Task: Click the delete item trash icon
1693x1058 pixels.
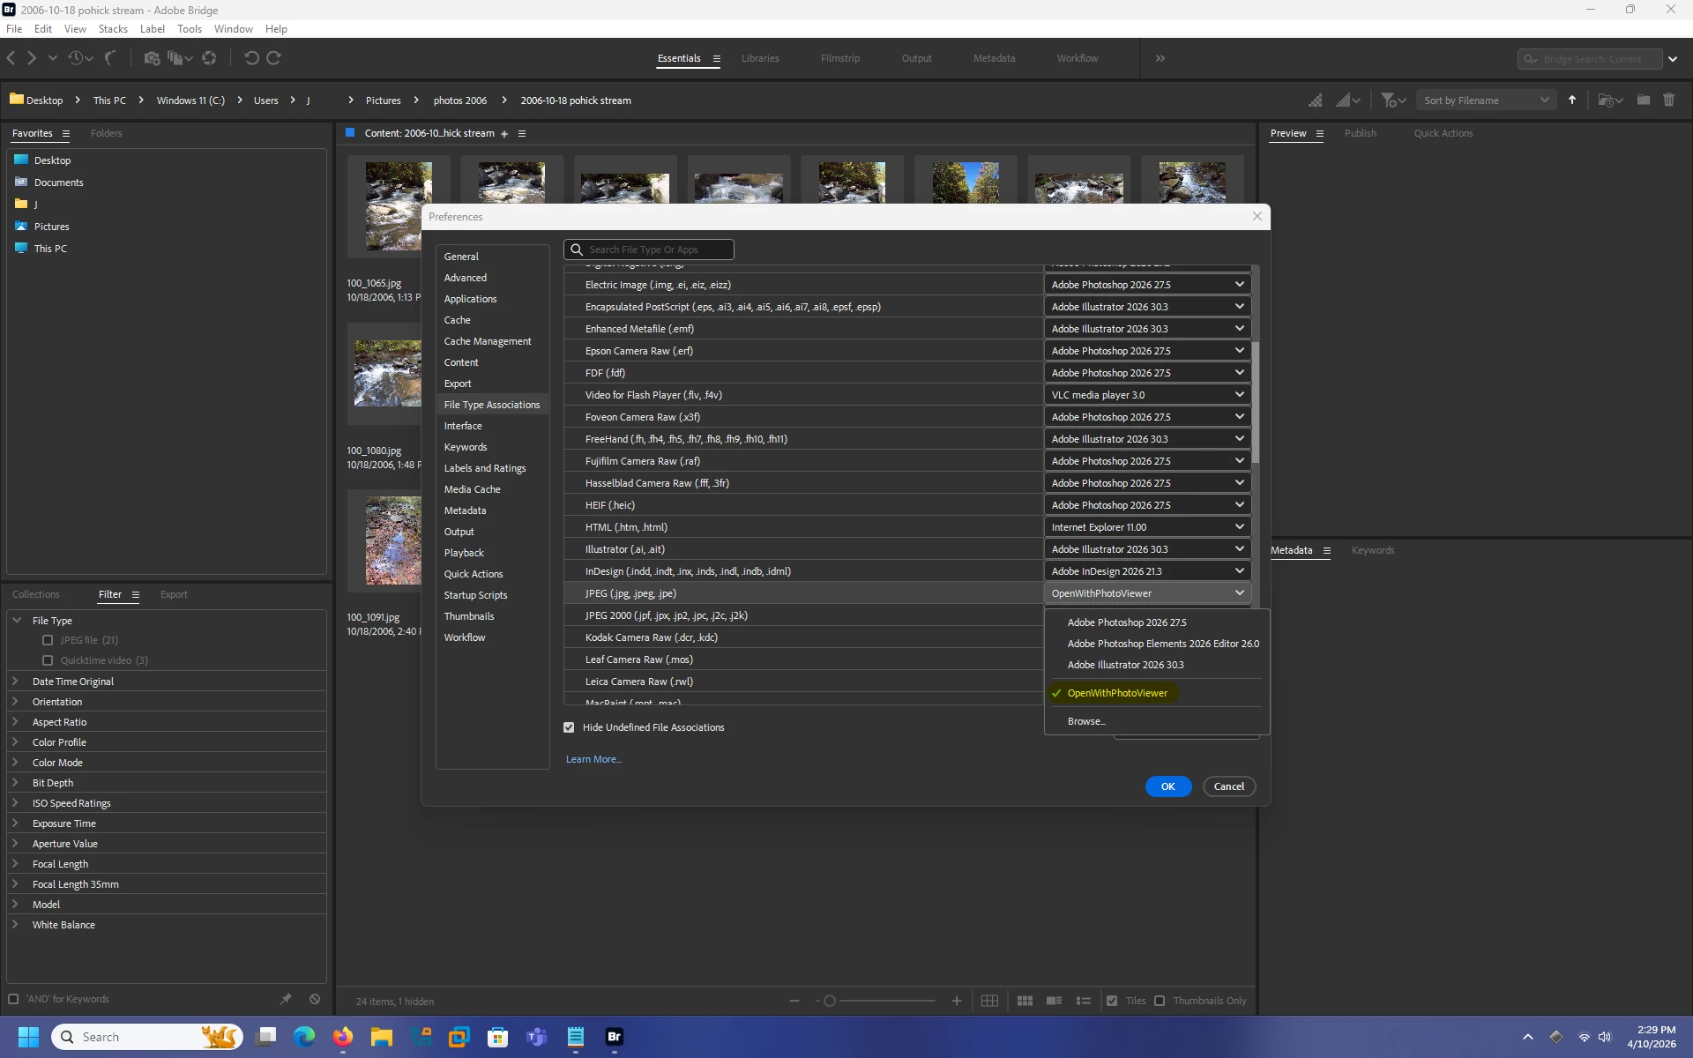Action: [1668, 101]
